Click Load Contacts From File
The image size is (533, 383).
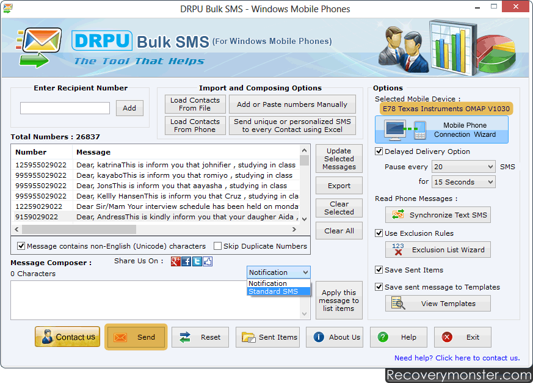click(x=195, y=104)
